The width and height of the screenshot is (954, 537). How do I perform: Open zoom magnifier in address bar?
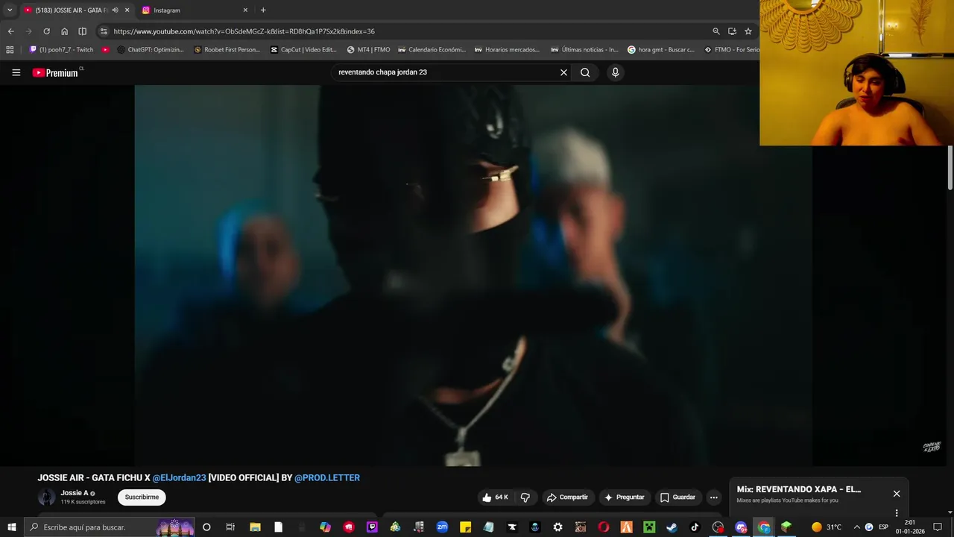[716, 31]
